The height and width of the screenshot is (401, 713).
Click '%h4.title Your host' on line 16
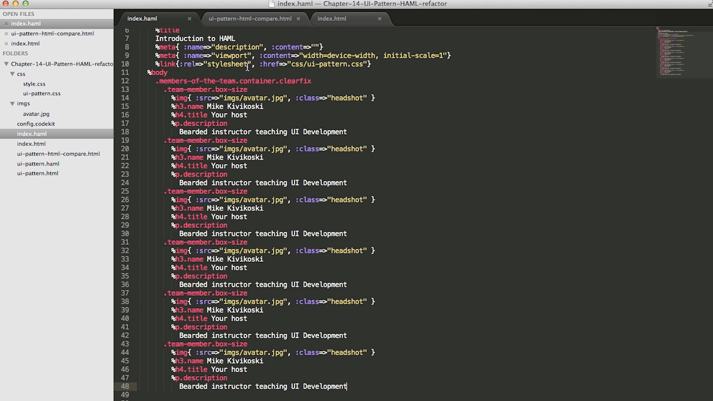click(x=209, y=115)
